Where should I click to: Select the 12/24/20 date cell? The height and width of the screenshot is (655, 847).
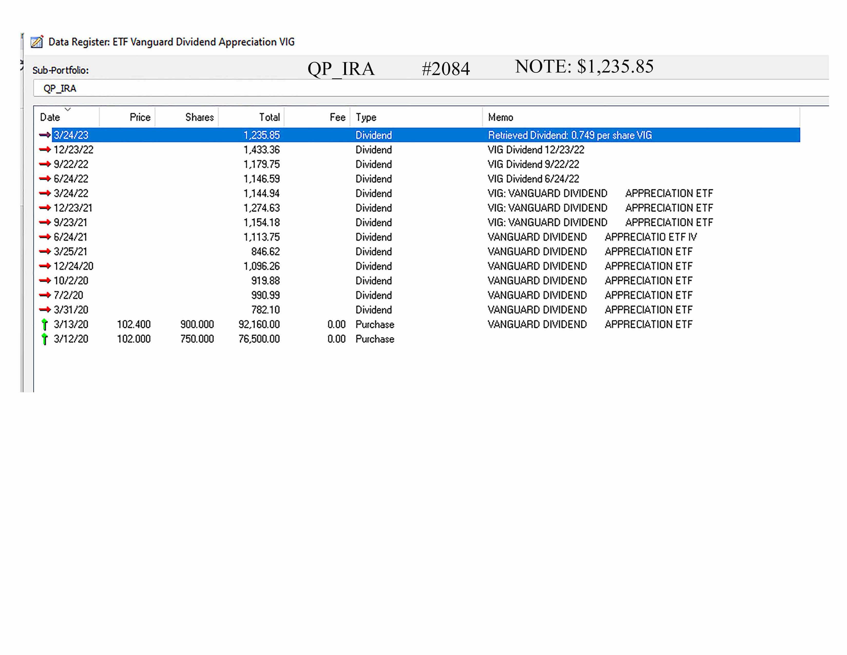coord(74,266)
